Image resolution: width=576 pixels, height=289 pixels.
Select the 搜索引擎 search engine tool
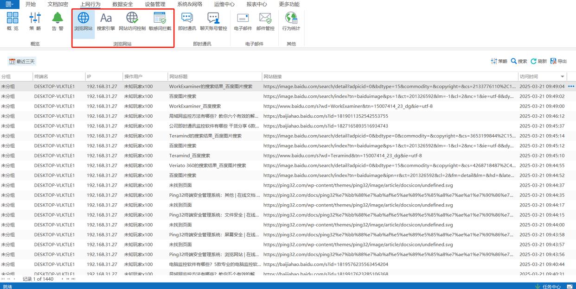point(106,21)
